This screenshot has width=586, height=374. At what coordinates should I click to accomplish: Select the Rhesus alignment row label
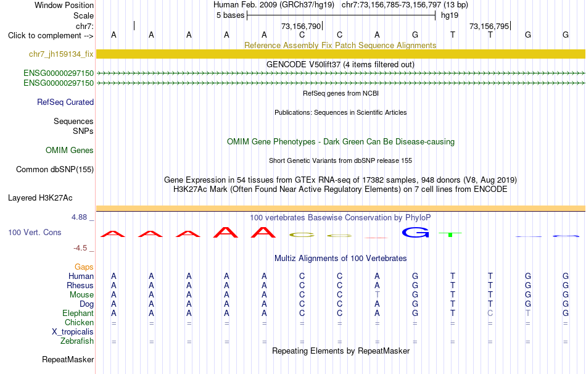tap(80, 286)
